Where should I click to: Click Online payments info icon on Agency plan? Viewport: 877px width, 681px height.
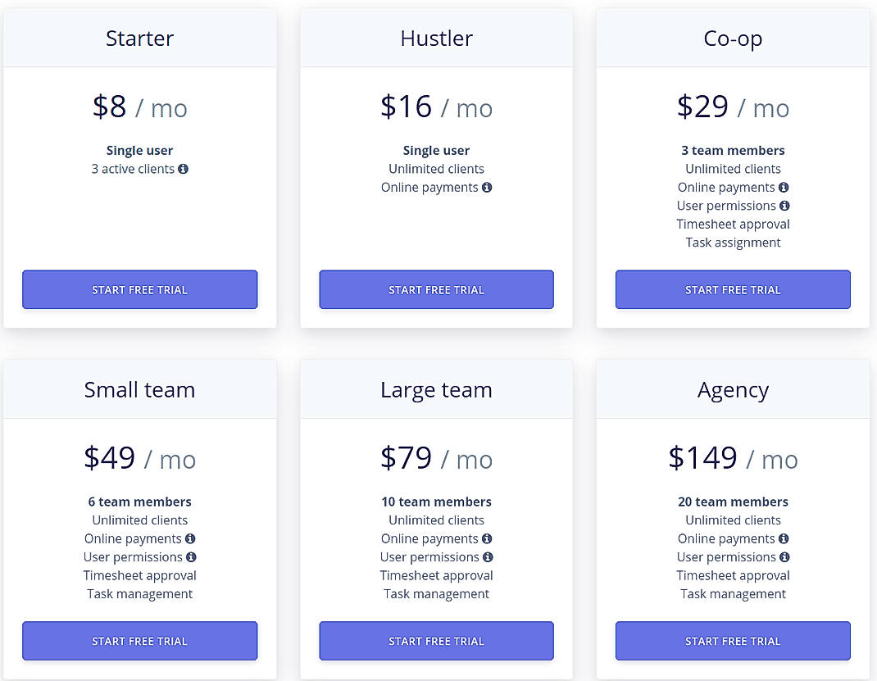784,538
